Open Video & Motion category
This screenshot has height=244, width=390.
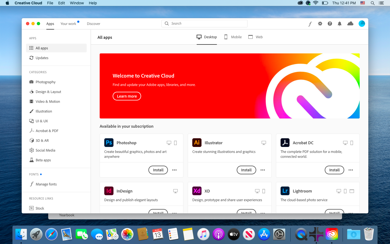tap(56, 101)
